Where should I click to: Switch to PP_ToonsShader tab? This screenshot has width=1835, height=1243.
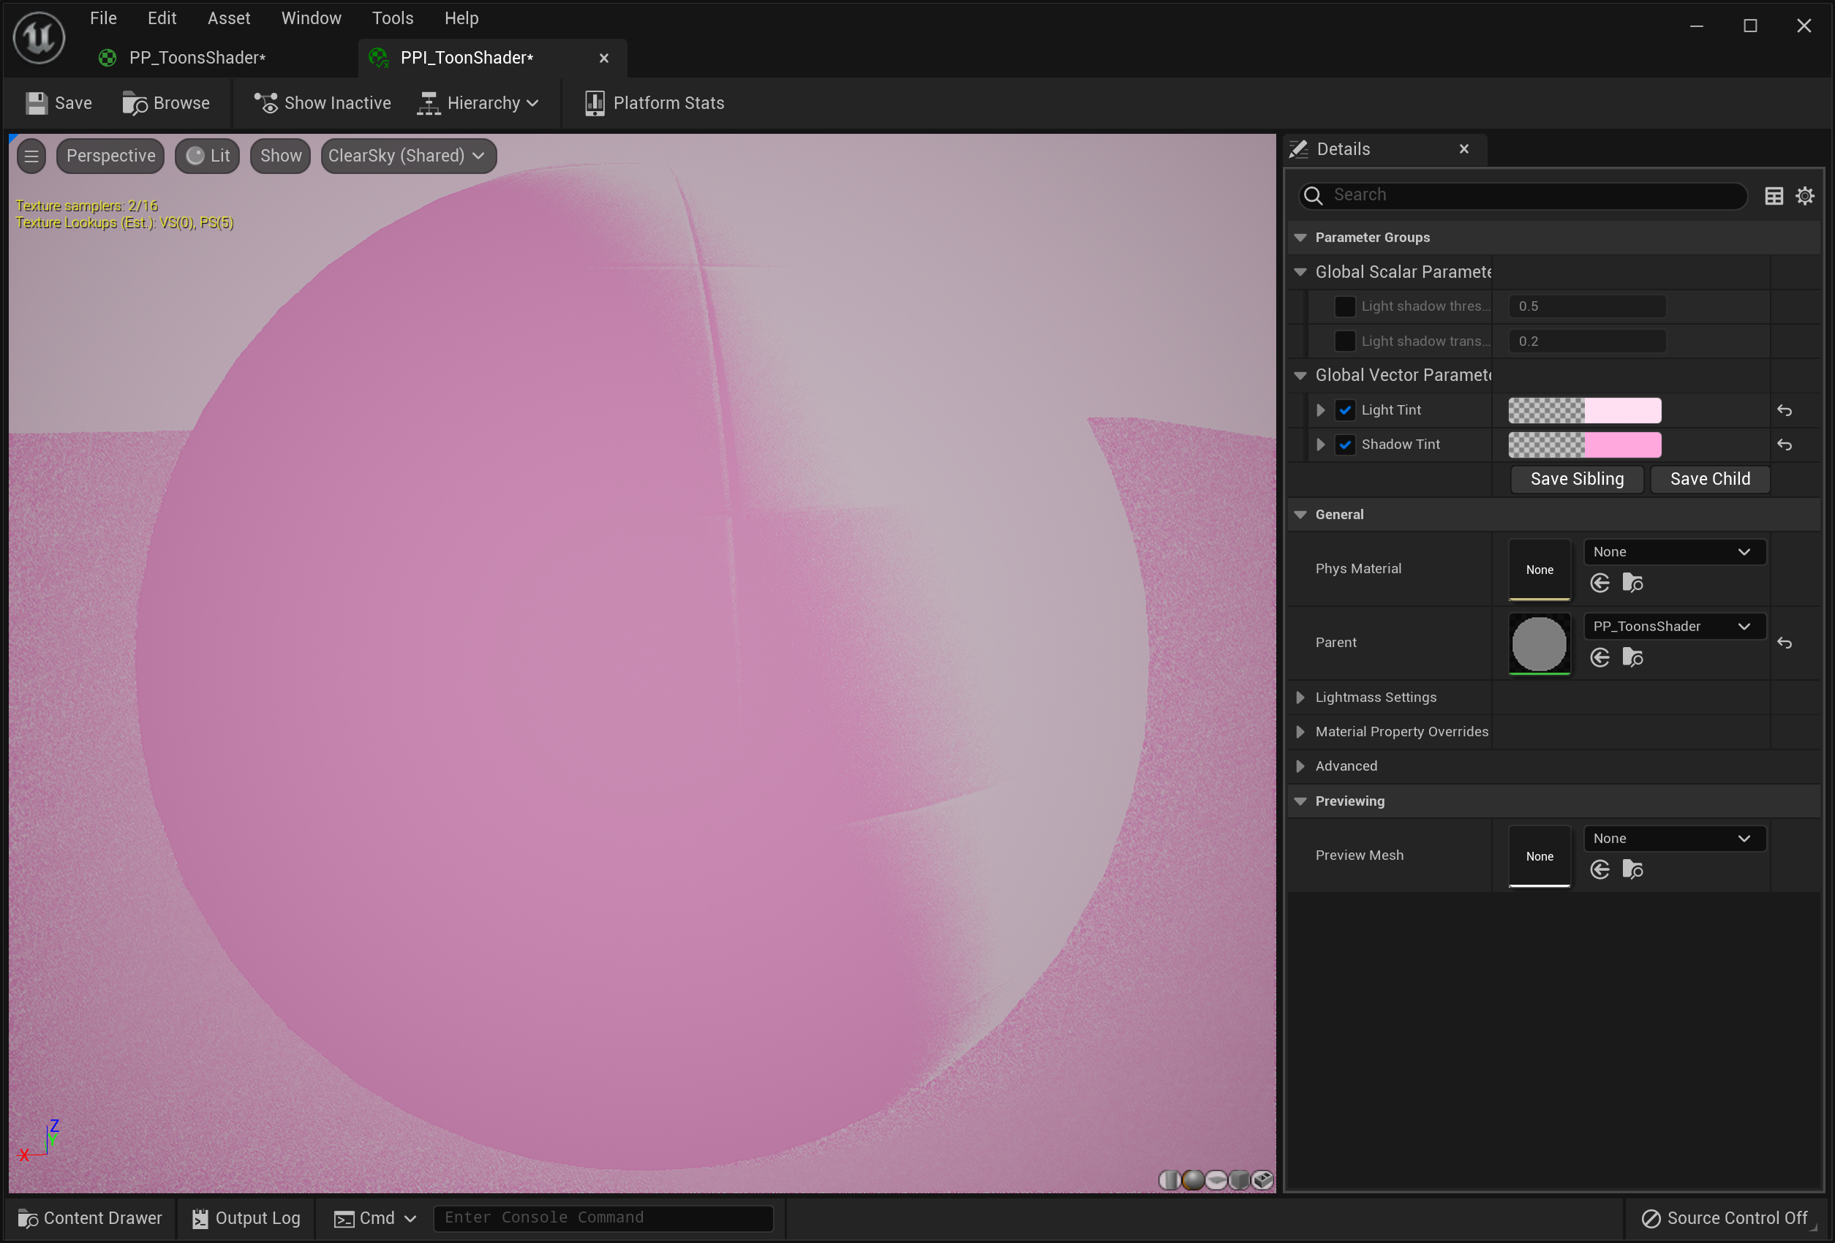[197, 58]
